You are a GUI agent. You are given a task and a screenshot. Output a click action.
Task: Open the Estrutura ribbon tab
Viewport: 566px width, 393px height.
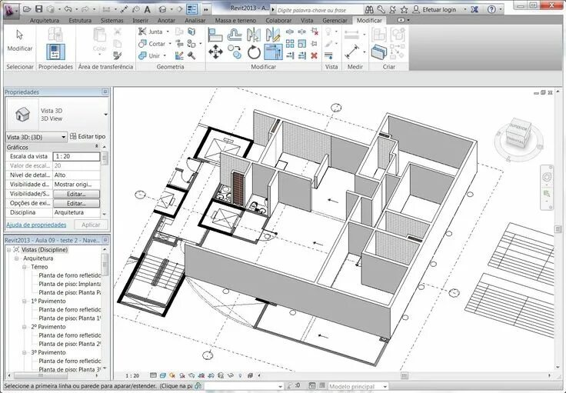pyautogui.click(x=80, y=21)
